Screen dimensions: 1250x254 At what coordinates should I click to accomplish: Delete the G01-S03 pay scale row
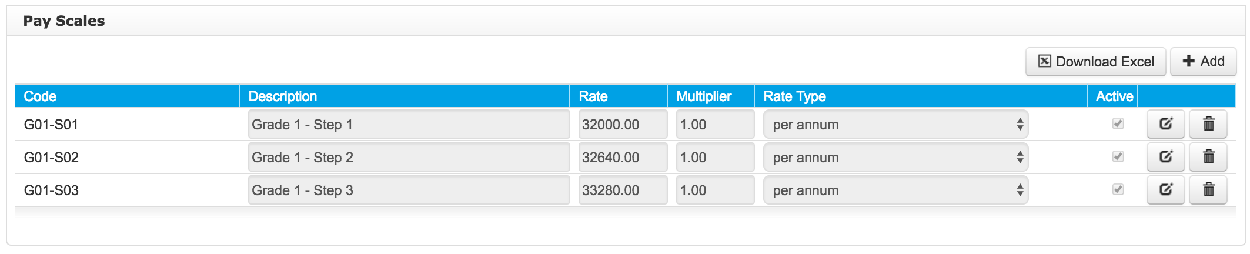point(1208,190)
